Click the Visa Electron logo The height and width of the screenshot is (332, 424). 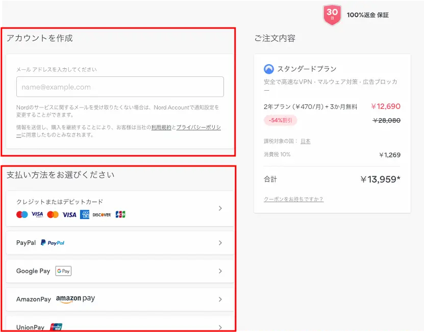pos(37,214)
